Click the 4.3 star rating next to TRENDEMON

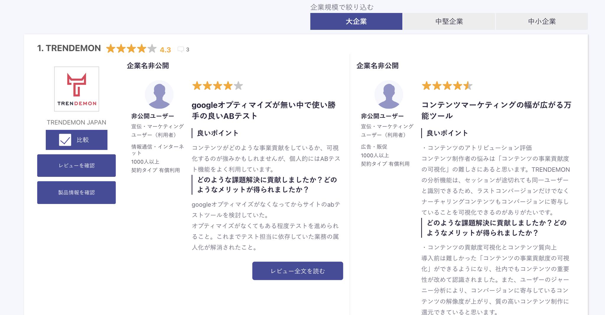pos(131,48)
